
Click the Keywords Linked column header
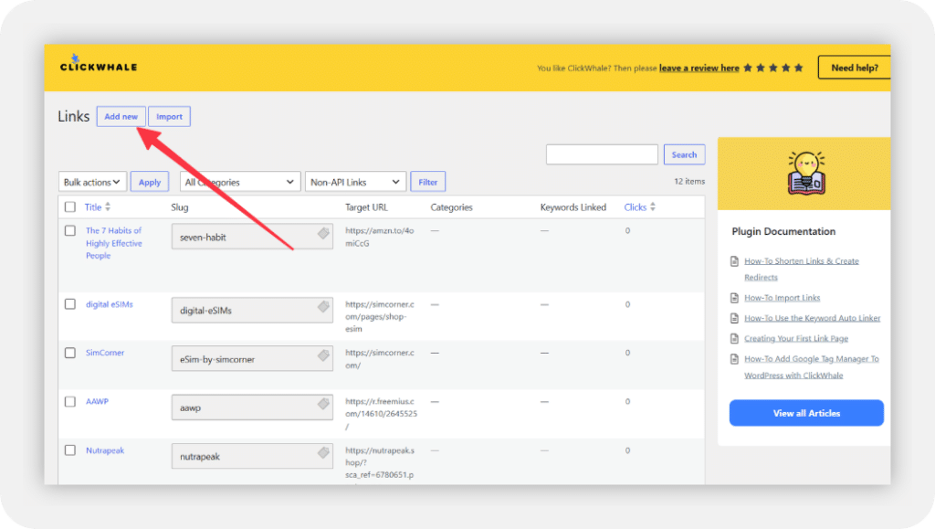tap(573, 207)
